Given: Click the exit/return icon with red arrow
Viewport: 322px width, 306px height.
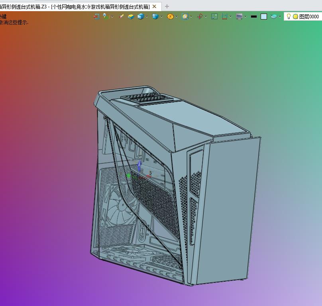Looking at the screenshot, I should (96, 16).
